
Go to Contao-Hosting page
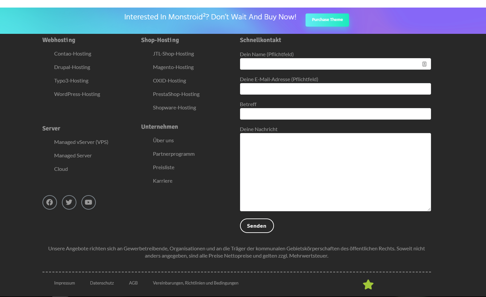(x=72, y=54)
